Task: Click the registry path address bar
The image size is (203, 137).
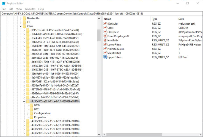Action: [101, 13]
